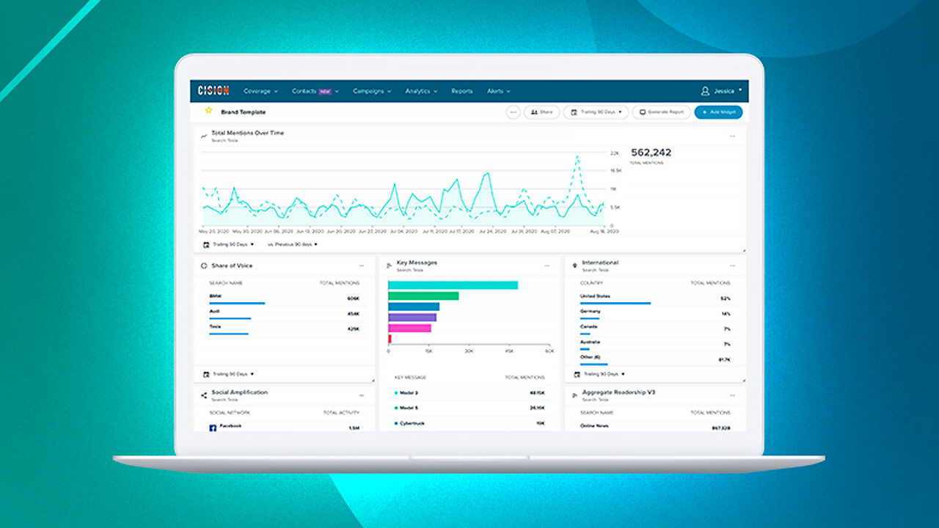Click the resize handle of Total Mentions widget

click(x=744, y=251)
